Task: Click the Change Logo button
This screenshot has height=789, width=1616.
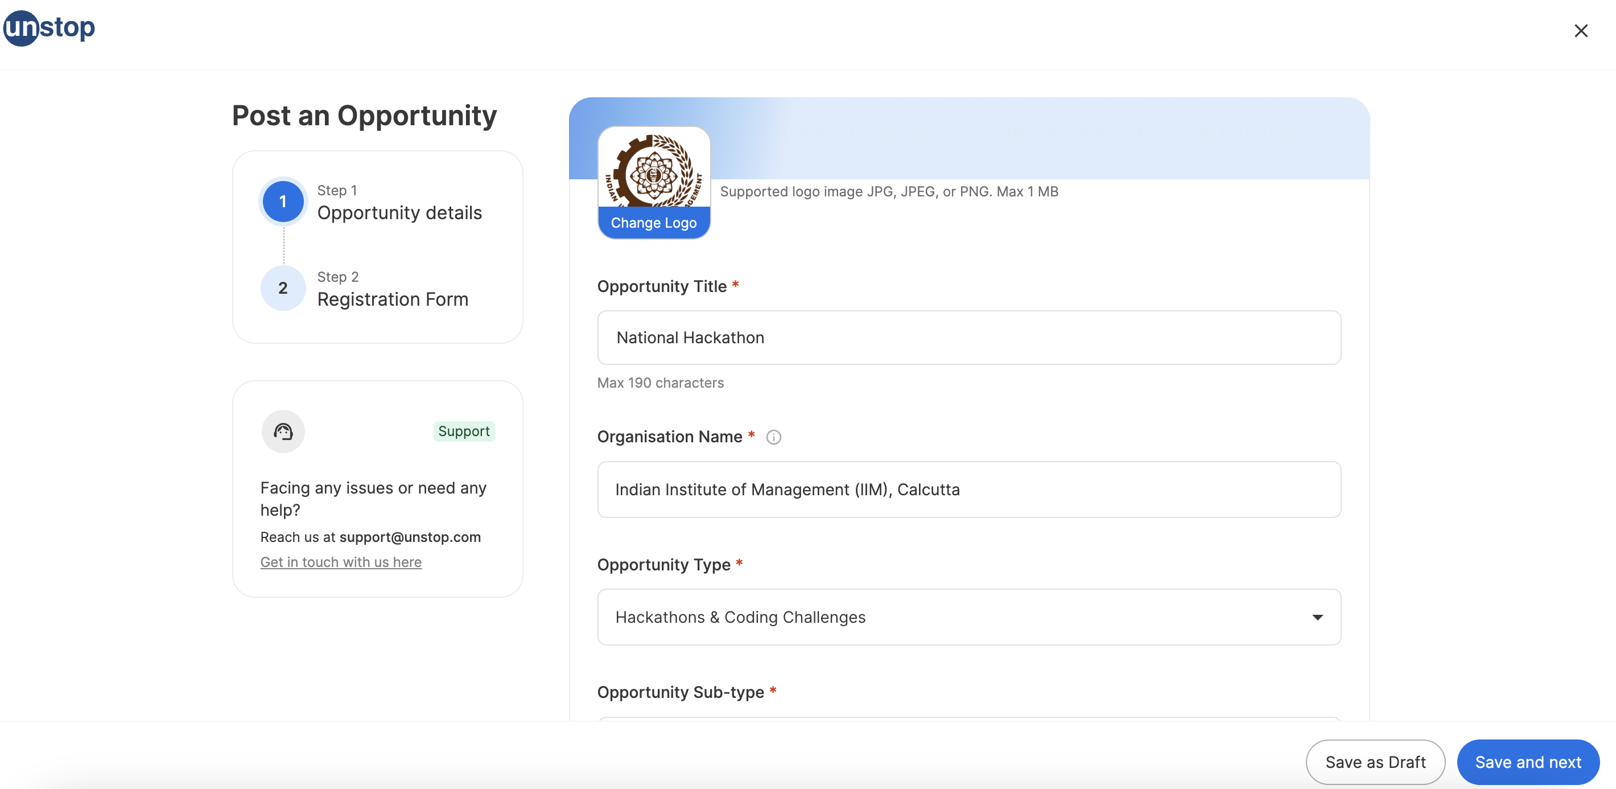Action: 654,223
